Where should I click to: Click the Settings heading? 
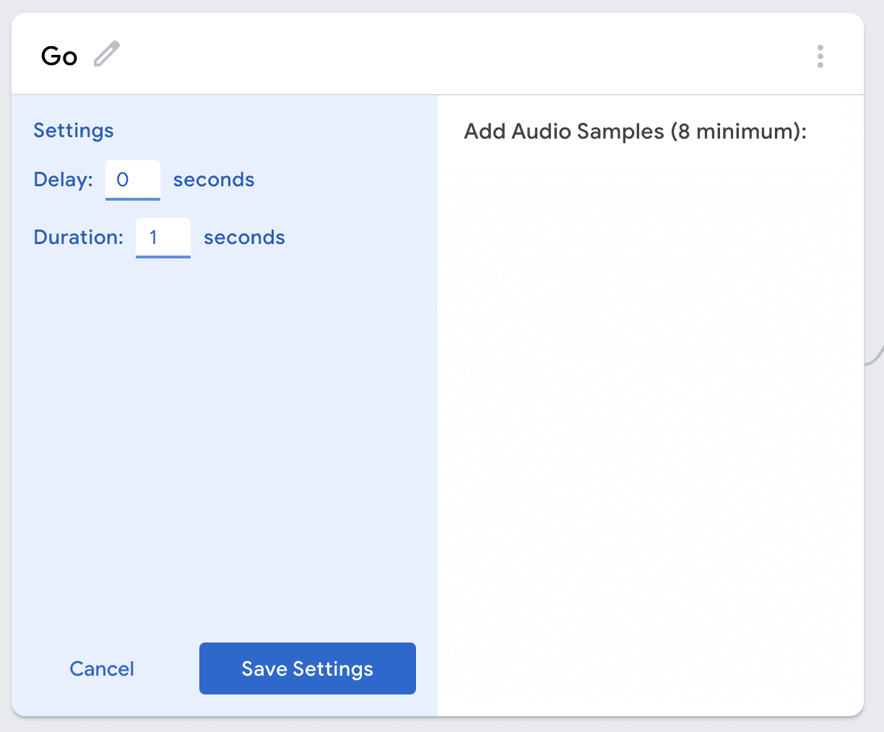[x=74, y=131]
